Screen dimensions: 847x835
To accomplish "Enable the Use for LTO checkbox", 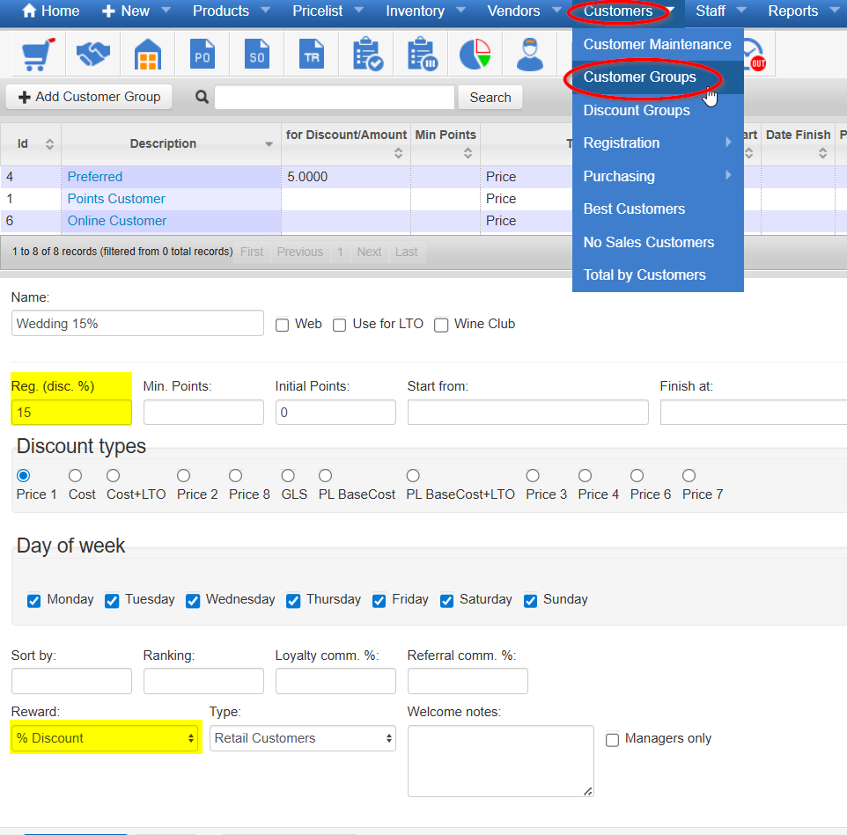I will 339,325.
